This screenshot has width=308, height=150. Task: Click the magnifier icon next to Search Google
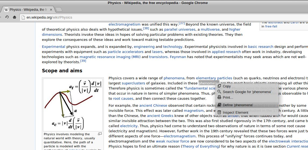click(x=219, y=92)
